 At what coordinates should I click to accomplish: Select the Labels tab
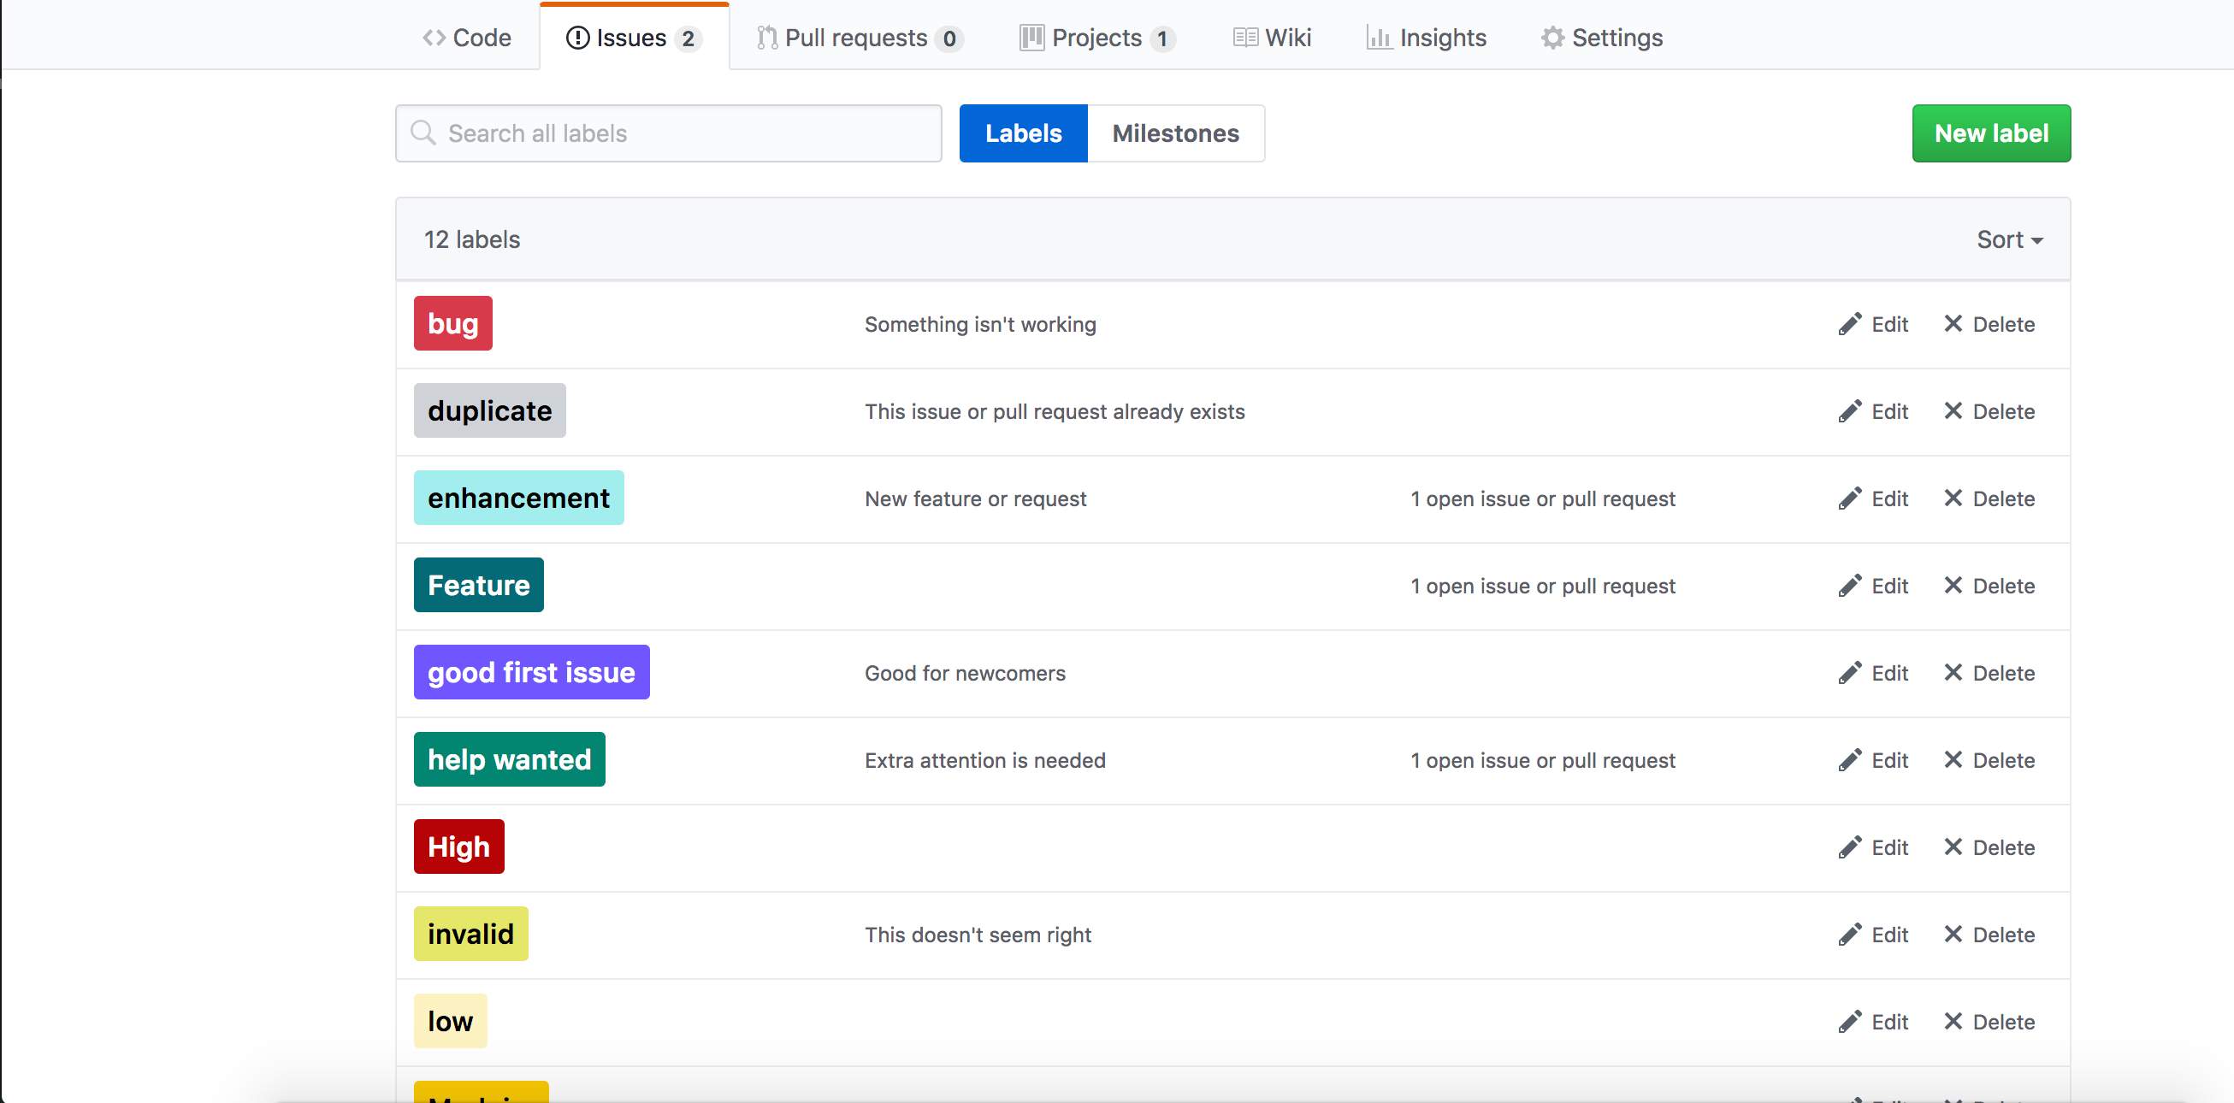tap(1023, 133)
